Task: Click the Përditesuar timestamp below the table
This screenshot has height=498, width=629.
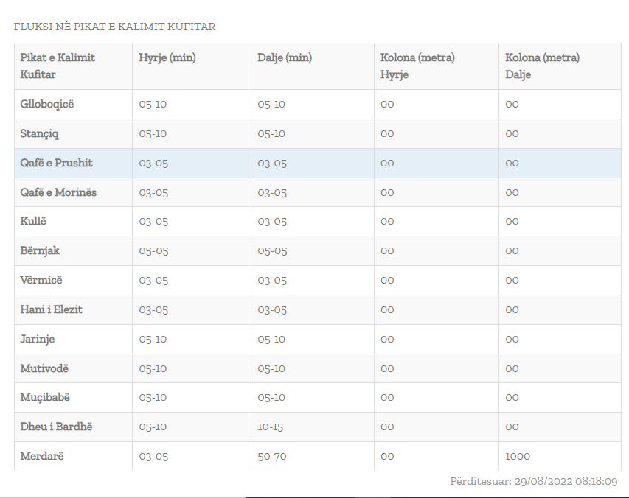Action: pos(534,481)
